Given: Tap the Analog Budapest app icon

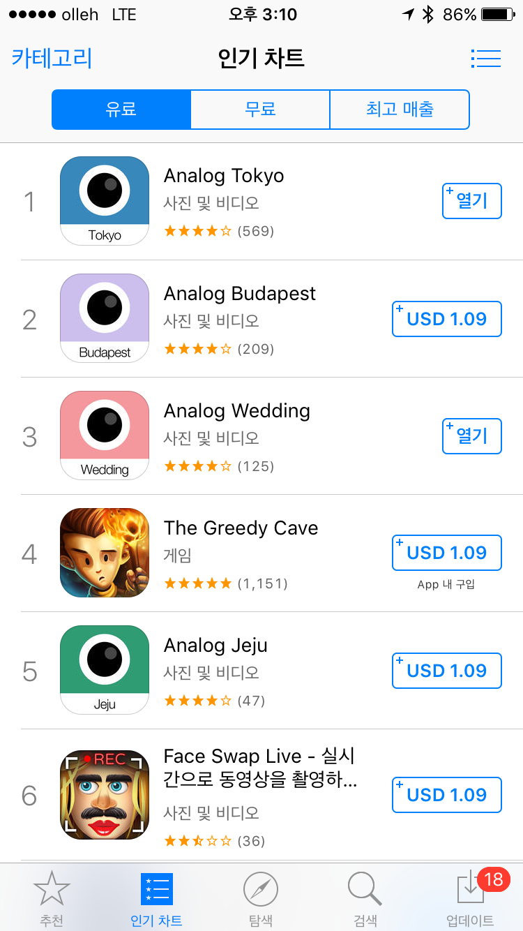Looking at the screenshot, I should 105,318.
